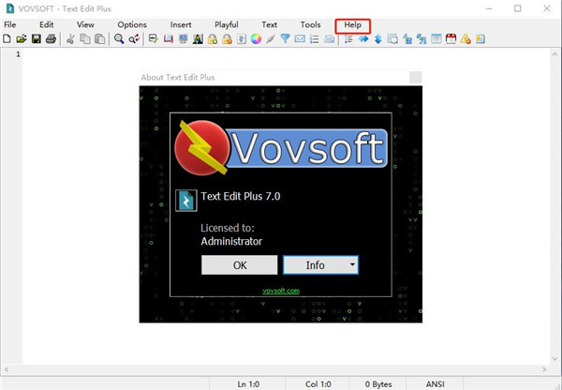
Task: Click the bulleted list toolbar icon
Action: click(x=315, y=38)
